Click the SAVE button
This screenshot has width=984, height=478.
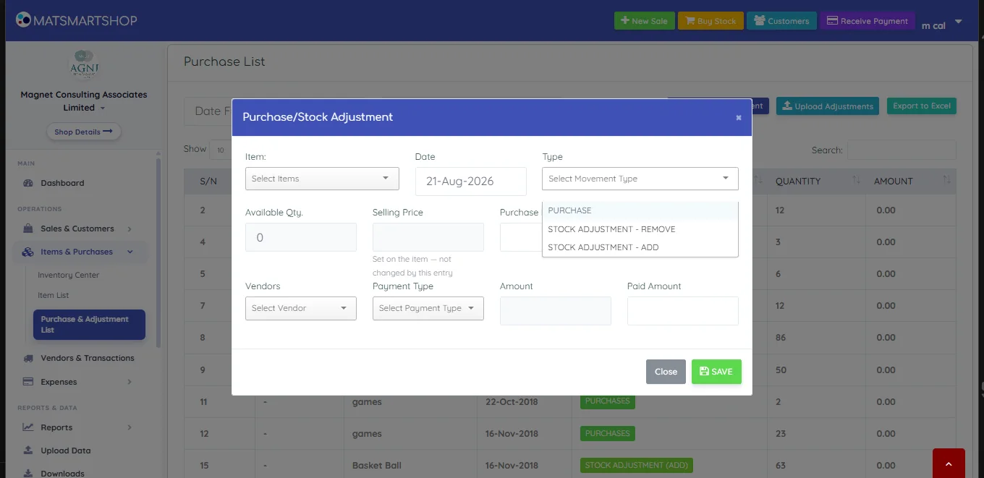click(716, 372)
